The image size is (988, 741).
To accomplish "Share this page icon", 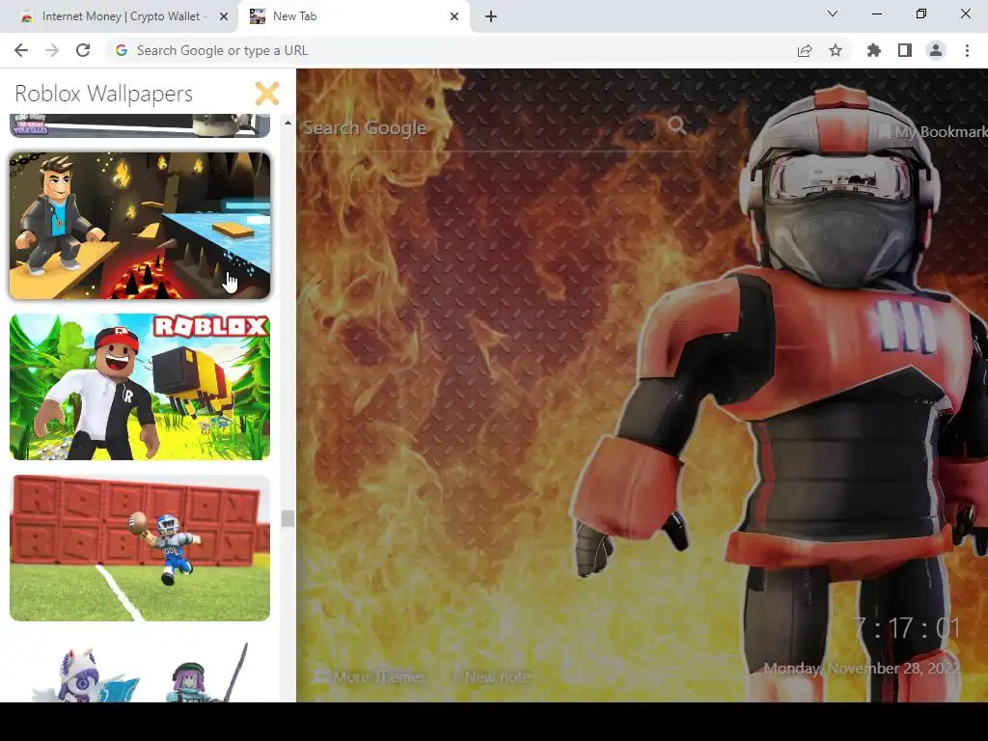I will pyautogui.click(x=805, y=51).
